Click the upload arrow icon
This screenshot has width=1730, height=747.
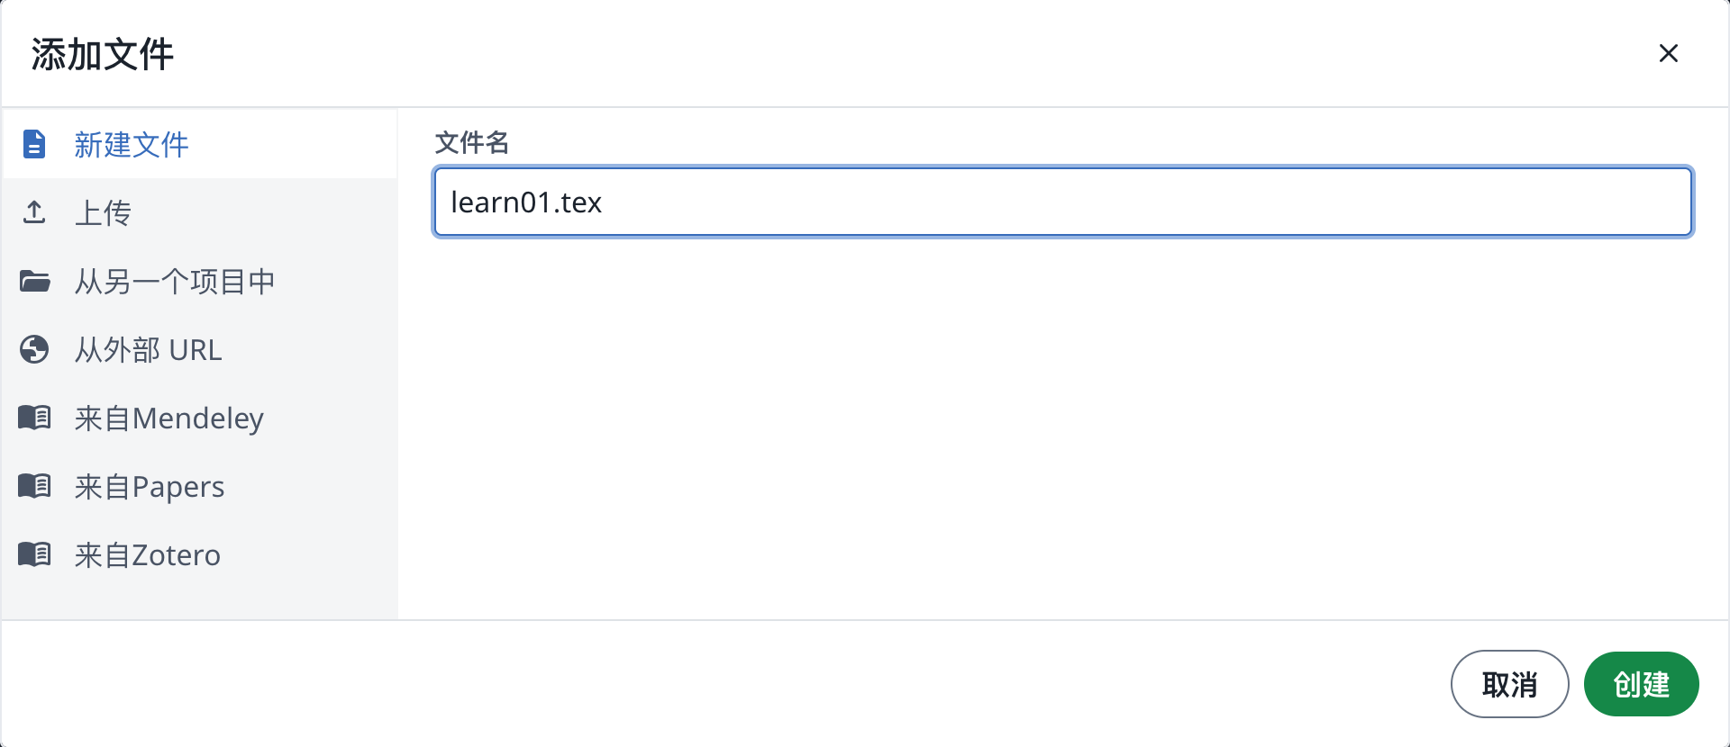click(34, 212)
